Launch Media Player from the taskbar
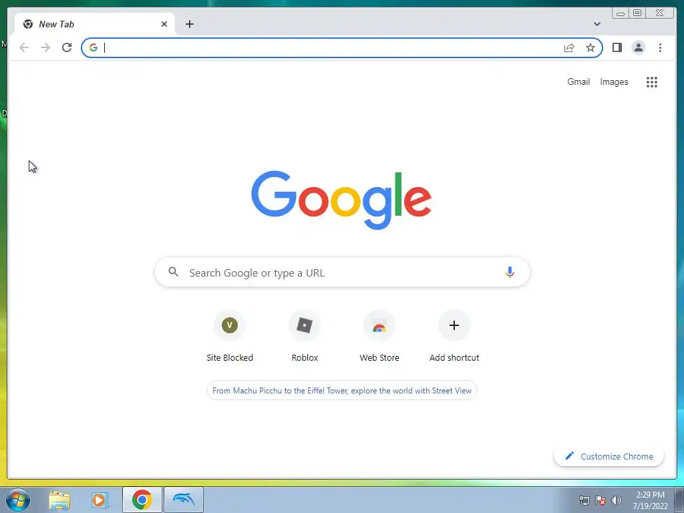 pos(100,500)
